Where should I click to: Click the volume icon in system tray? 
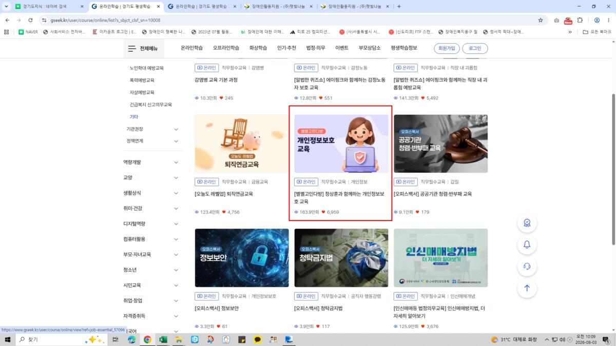coord(563,339)
